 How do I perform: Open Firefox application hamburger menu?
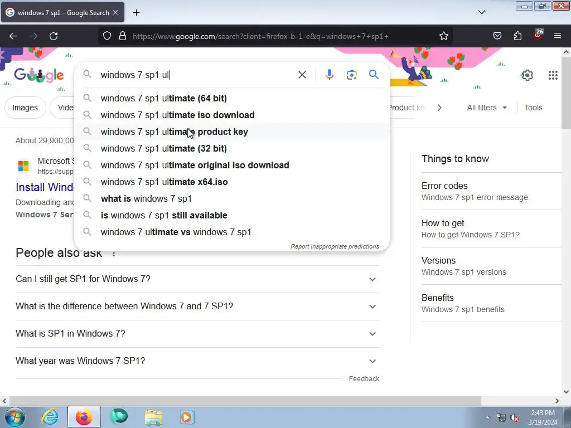558,36
